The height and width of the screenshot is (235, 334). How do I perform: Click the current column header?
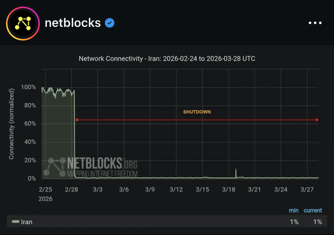click(x=312, y=210)
